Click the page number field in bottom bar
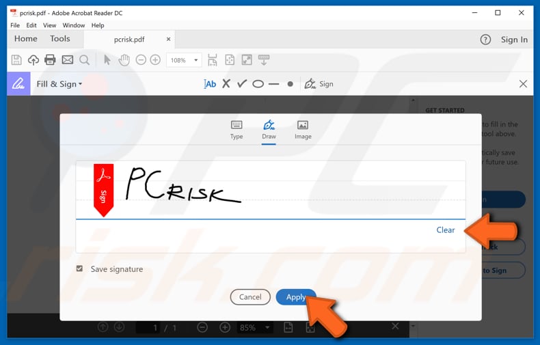Screen dimensions: 540x345 point(149,327)
